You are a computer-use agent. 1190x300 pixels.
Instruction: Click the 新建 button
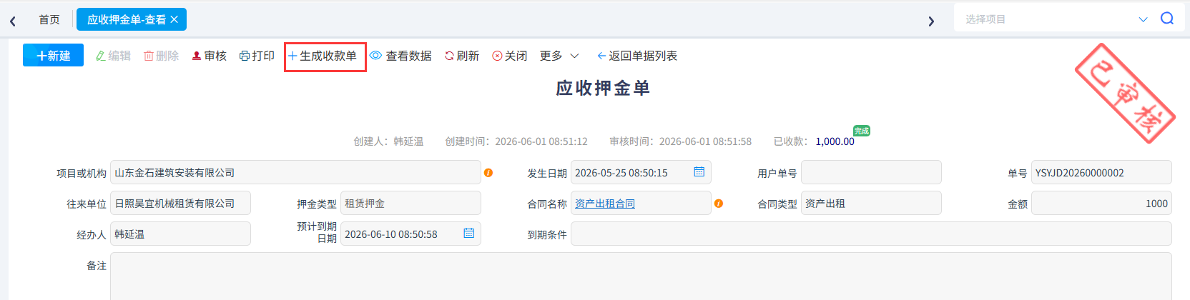tap(53, 55)
